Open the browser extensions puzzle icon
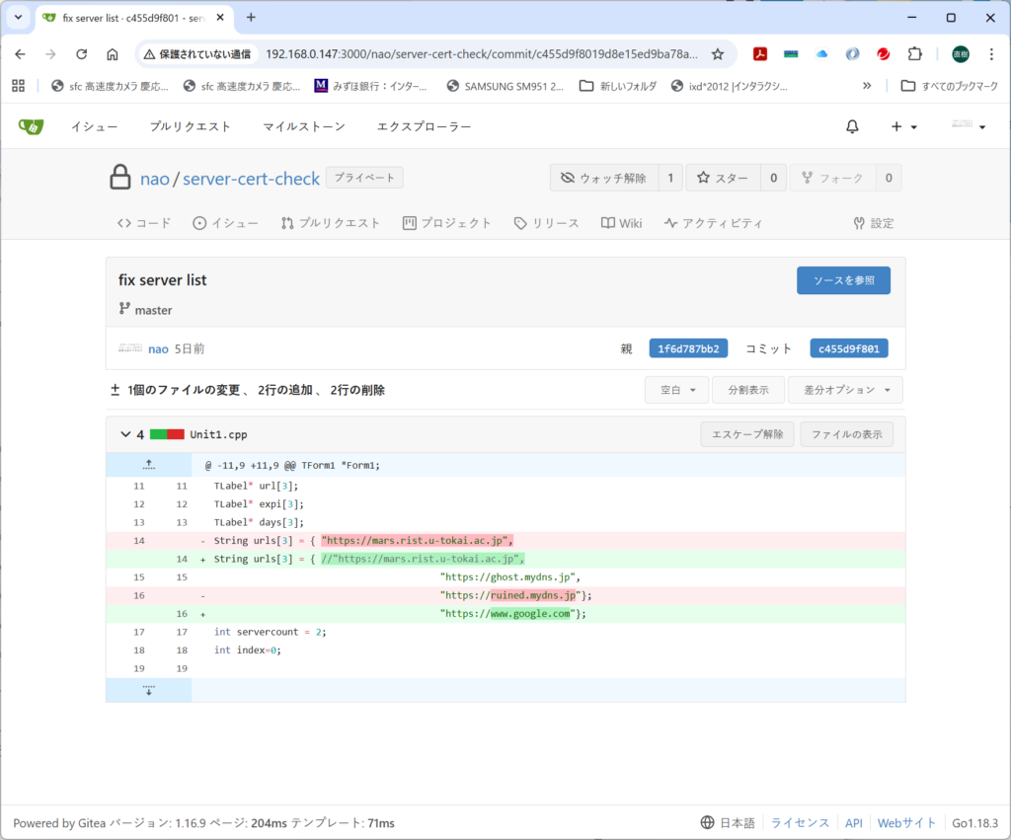Screen dimensions: 1011x840 click(914, 54)
